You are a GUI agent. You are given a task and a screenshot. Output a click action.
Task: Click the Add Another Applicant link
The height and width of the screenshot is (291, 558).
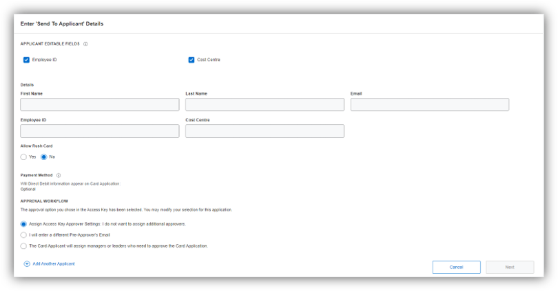click(54, 263)
